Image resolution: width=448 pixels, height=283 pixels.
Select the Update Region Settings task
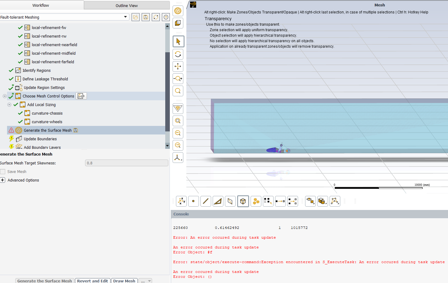click(x=44, y=87)
